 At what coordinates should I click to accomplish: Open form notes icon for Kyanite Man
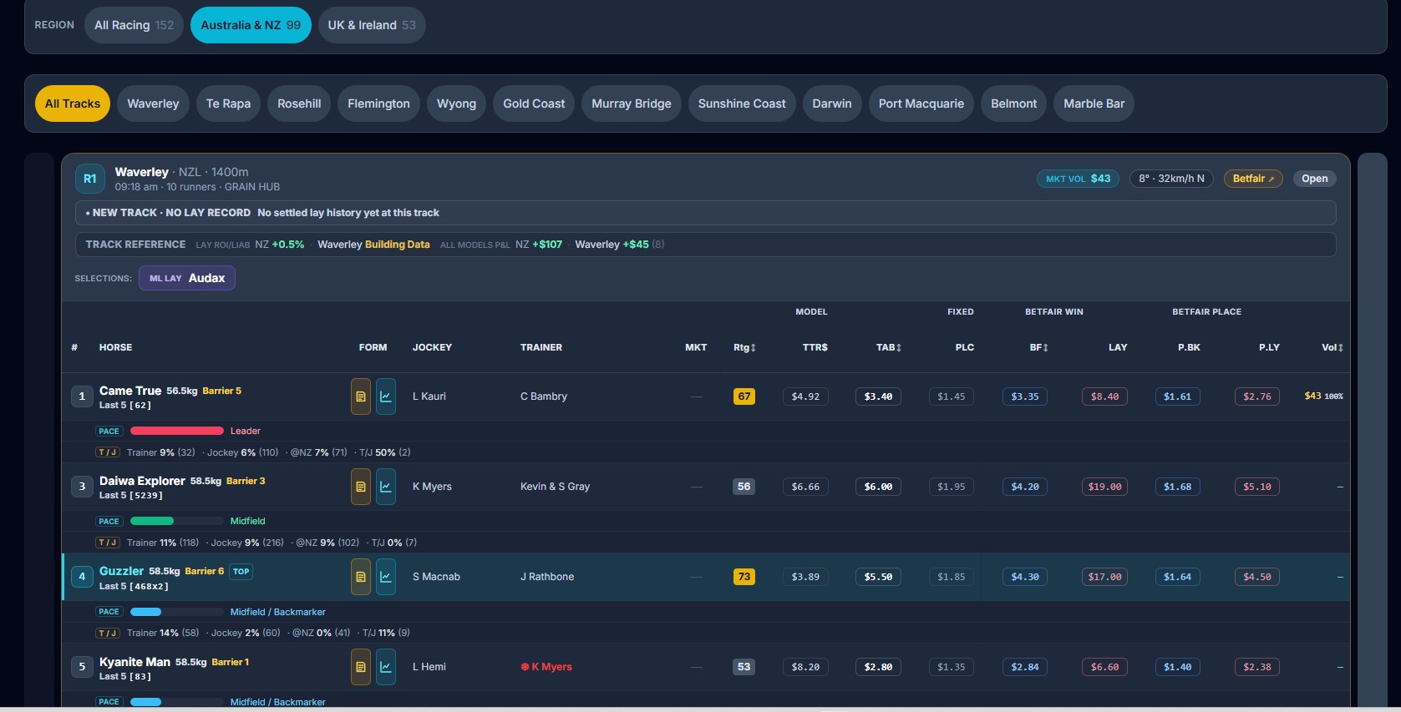click(361, 667)
